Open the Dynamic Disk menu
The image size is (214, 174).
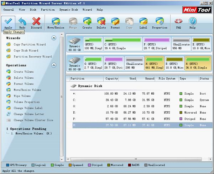click(x=69, y=10)
